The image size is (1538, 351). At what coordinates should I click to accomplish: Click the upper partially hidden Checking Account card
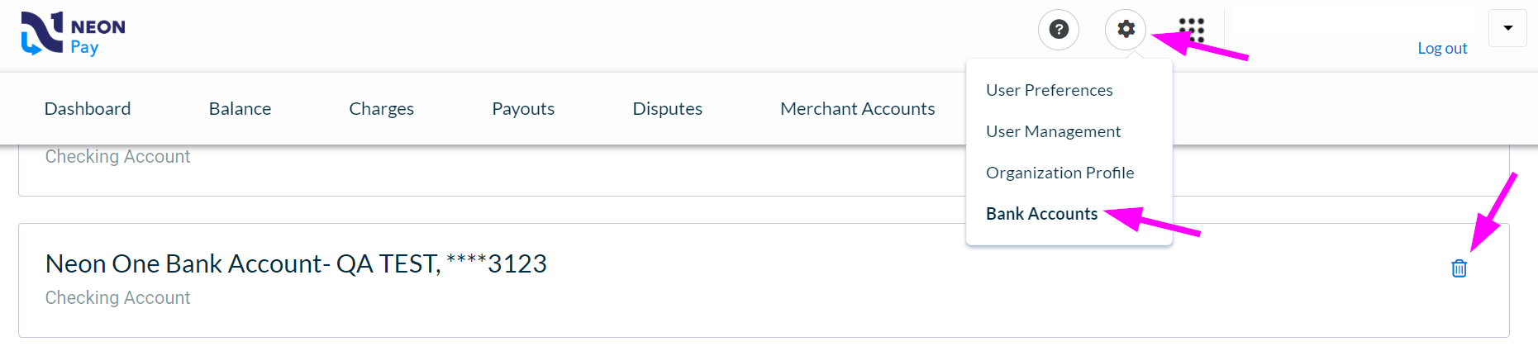tap(764, 170)
